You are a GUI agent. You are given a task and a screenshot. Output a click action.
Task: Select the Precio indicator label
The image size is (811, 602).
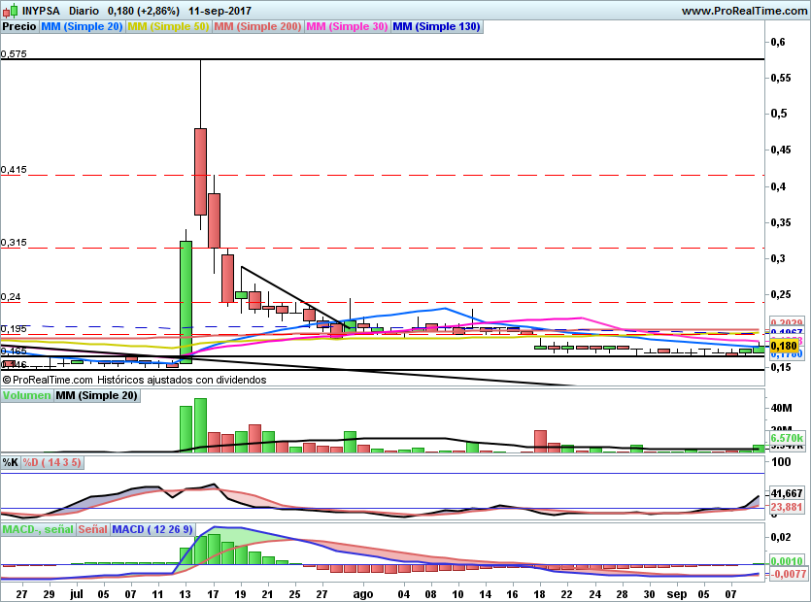point(18,27)
